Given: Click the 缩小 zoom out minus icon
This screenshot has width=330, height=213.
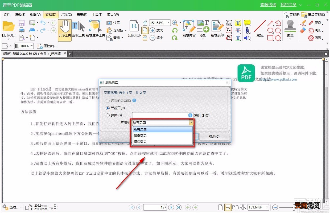Looking at the screenshot, I should click(x=152, y=38).
